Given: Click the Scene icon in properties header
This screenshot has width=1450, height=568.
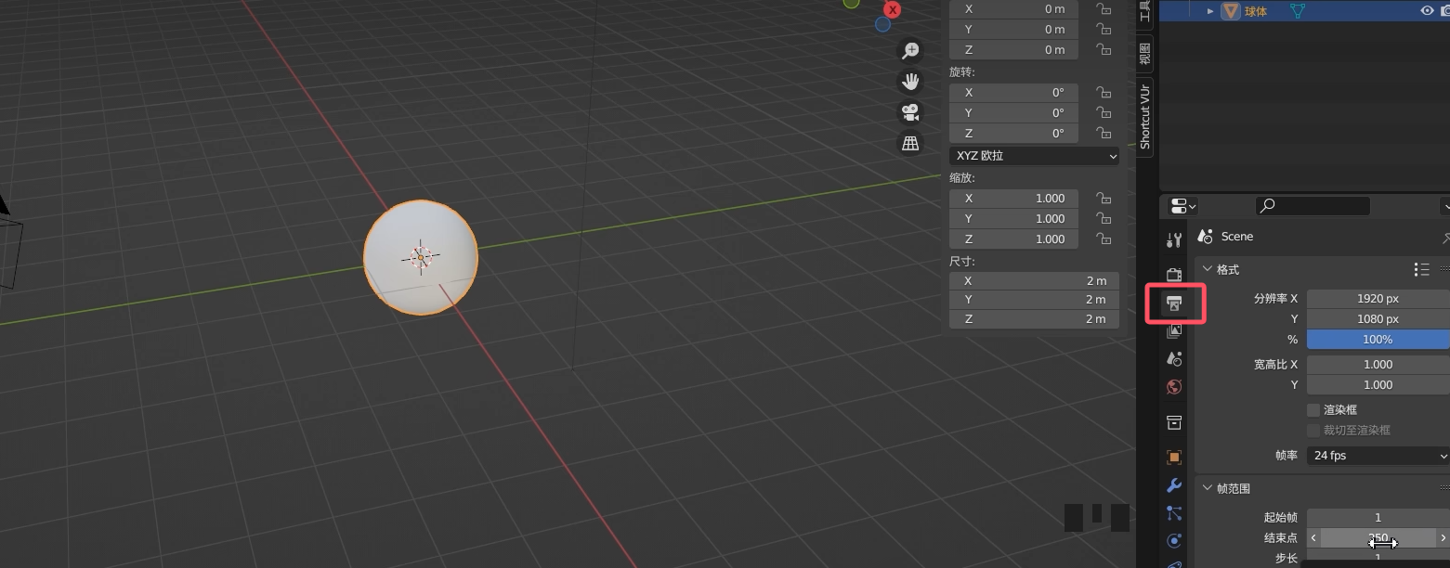Looking at the screenshot, I should (x=1206, y=237).
